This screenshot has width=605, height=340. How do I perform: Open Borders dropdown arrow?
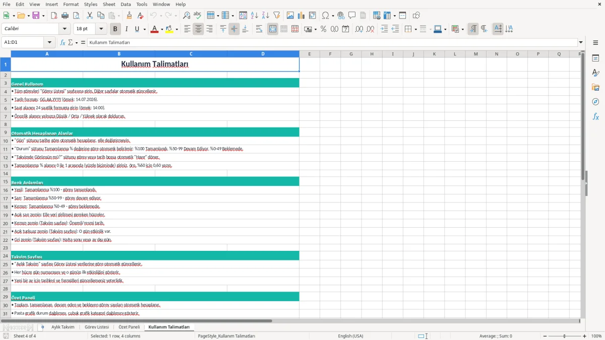(x=416, y=29)
